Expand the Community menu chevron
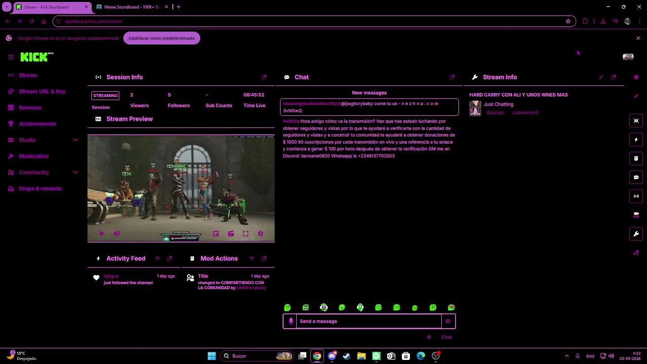 click(x=75, y=172)
